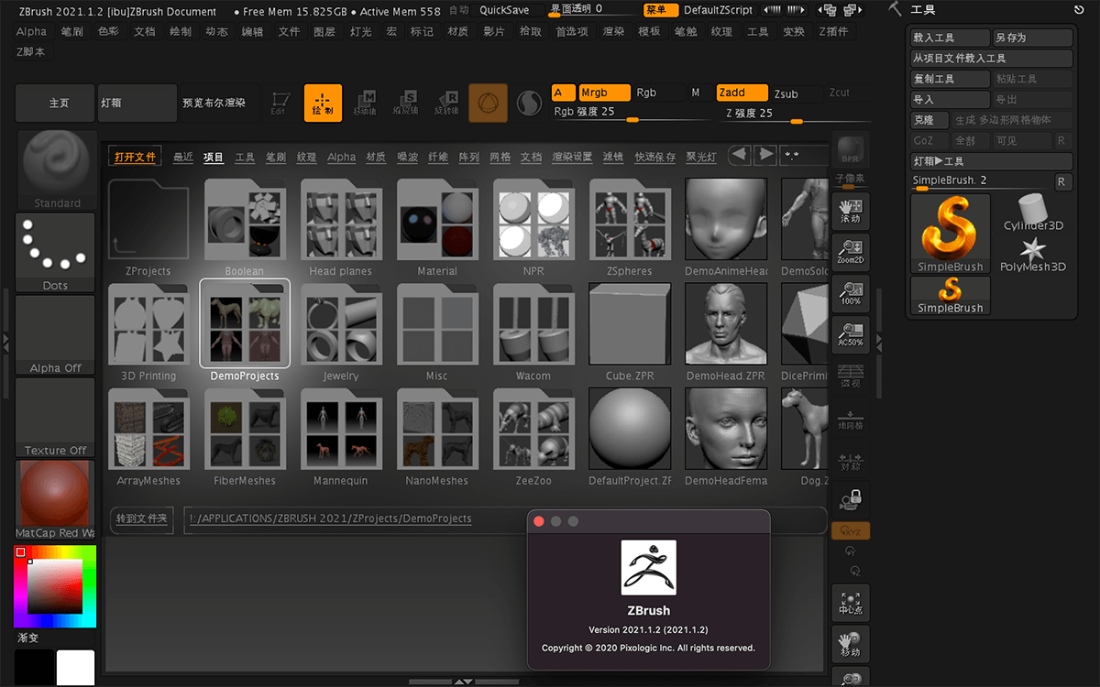The height and width of the screenshot is (687, 1100).
Task: Click the next arrow in LightBox
Action: coord(764,155)
